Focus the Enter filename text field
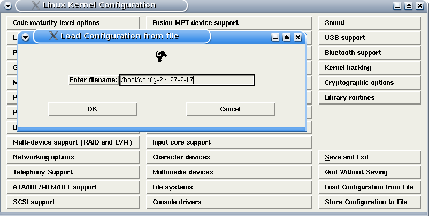 tap(187, 80)
